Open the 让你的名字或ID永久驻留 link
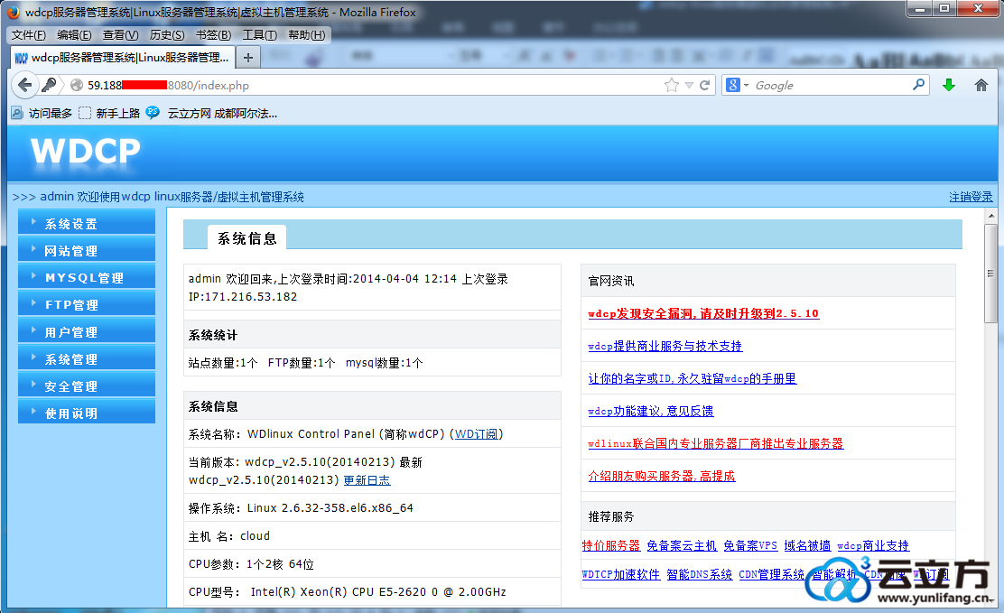This screenshot has height=613, width=1004. pos(693,378)
